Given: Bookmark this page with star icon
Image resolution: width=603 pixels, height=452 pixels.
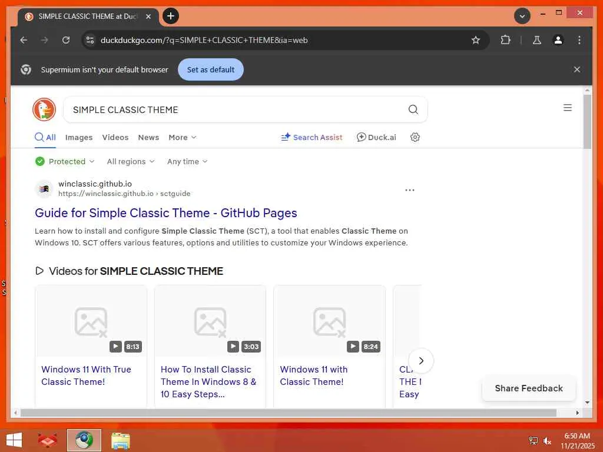Looking at the screenshot, I should tap(476, 40).
